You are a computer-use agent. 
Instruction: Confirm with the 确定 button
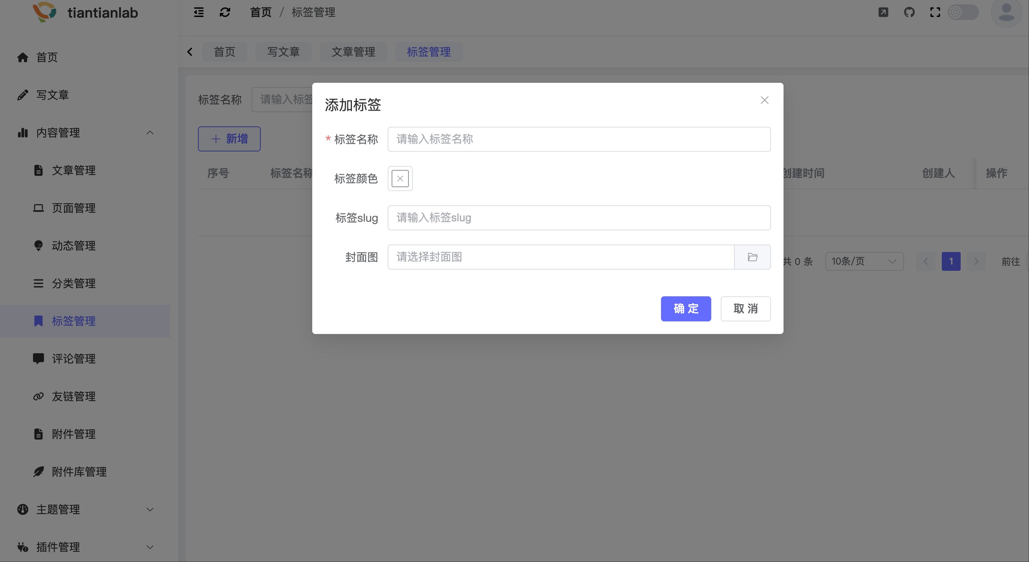point(686,308)
